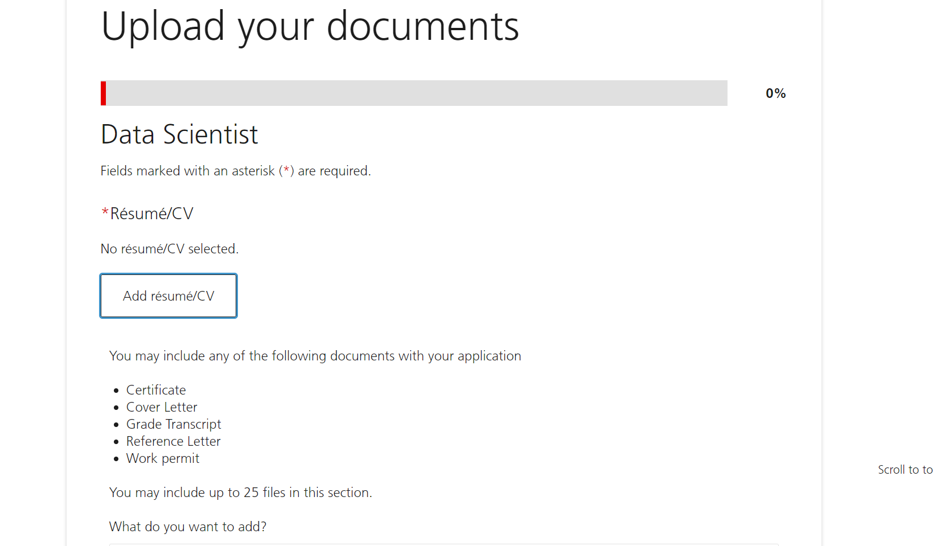Click the 25 files limit note

240,492
